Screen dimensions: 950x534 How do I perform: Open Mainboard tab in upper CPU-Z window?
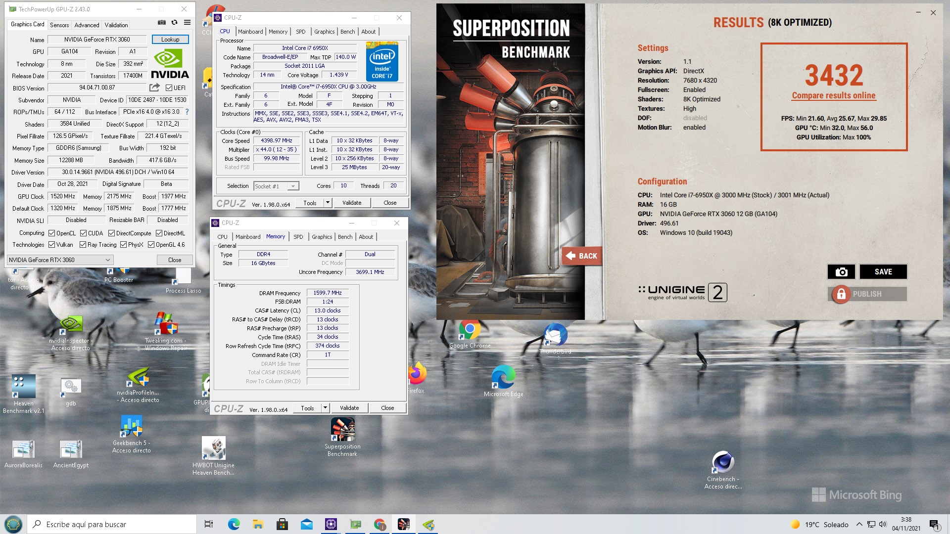(x=250, y=32)
